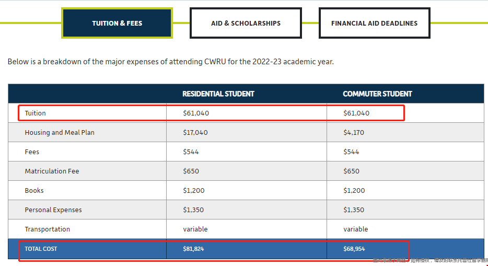Select the Fees row label

[x=32, y=152]
